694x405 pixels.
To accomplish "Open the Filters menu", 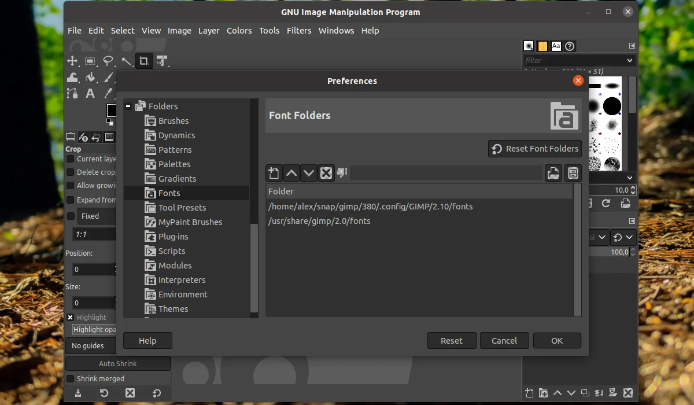I will tap(299, 31).
